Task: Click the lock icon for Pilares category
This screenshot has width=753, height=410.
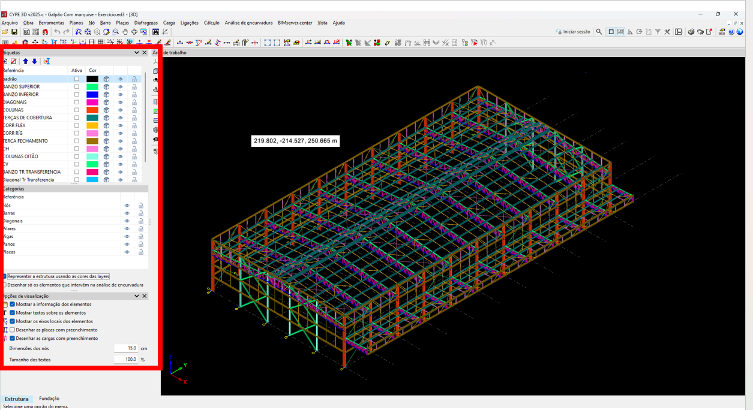Action: [141, 229]
